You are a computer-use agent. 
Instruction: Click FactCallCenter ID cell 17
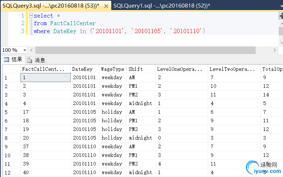click(x=45, y=112)
